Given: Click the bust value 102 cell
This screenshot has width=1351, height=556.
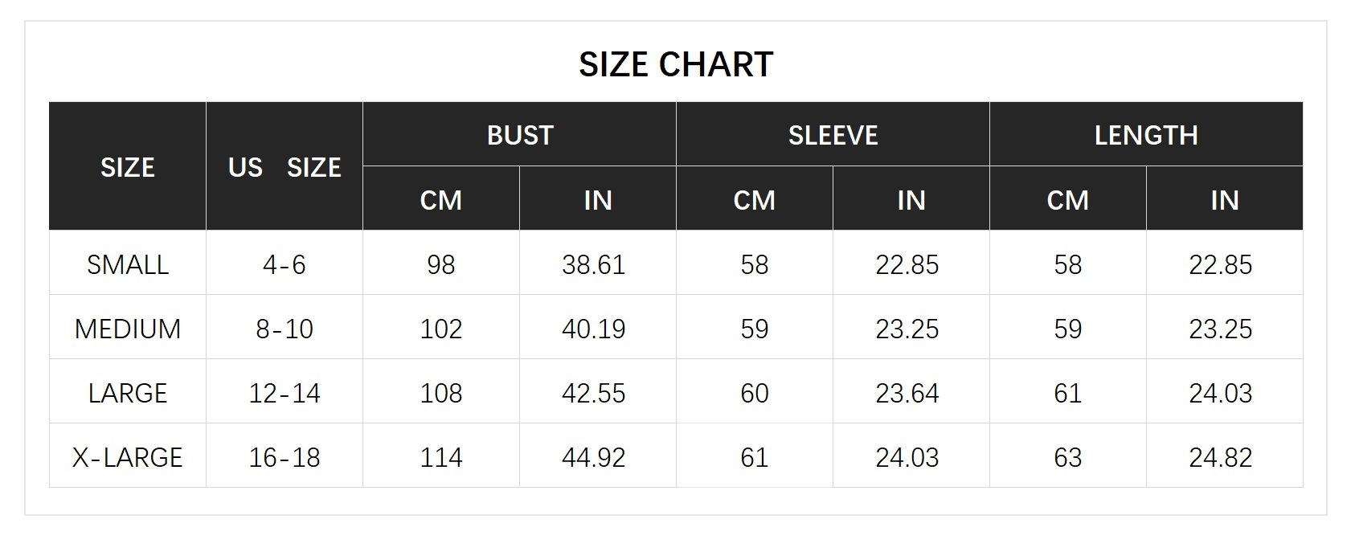Looking at the screenshot, I should (x=440, y=329).
